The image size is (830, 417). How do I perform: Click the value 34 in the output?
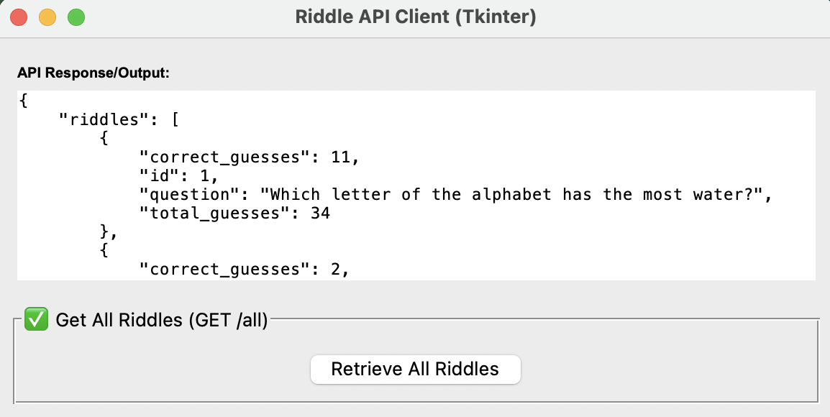320,213
